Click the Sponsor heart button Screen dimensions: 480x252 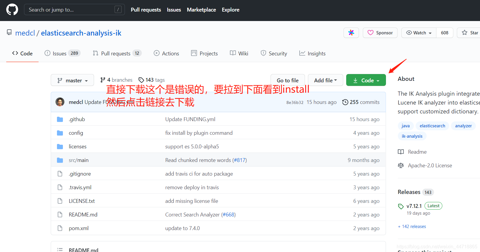point(380,33)
